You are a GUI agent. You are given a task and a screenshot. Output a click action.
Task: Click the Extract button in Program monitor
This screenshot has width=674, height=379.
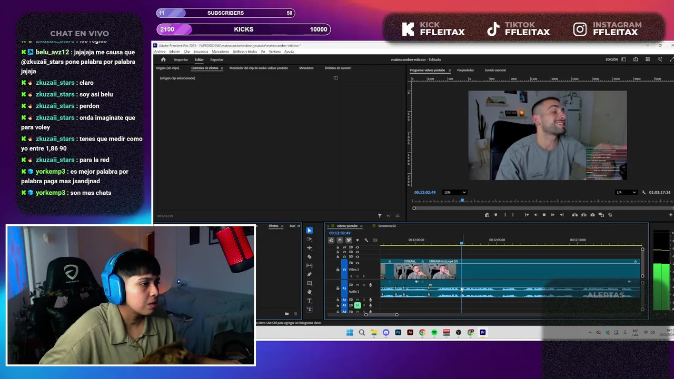583,215
